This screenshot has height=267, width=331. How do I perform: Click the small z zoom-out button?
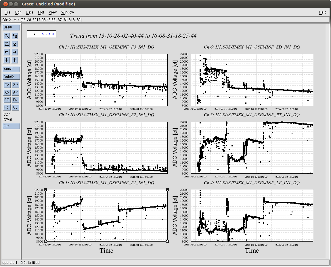point(15,44)
